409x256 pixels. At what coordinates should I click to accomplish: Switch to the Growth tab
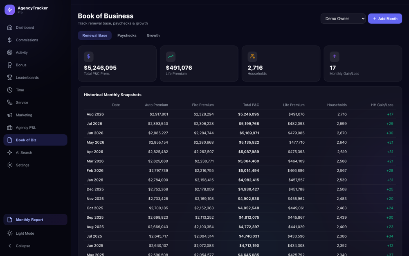tap(153, 36)
